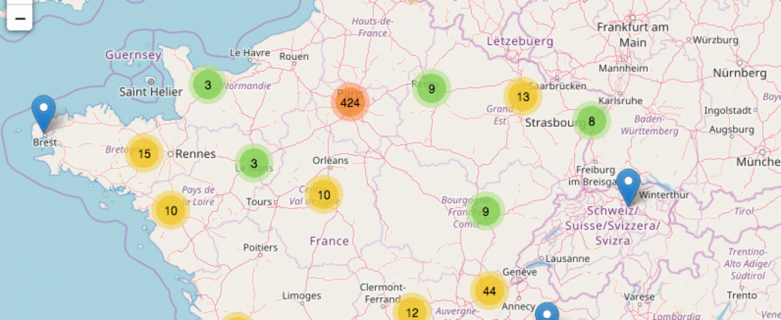Select the blue marker near Winterthur

pyautogui.click(x=628, y=185)
